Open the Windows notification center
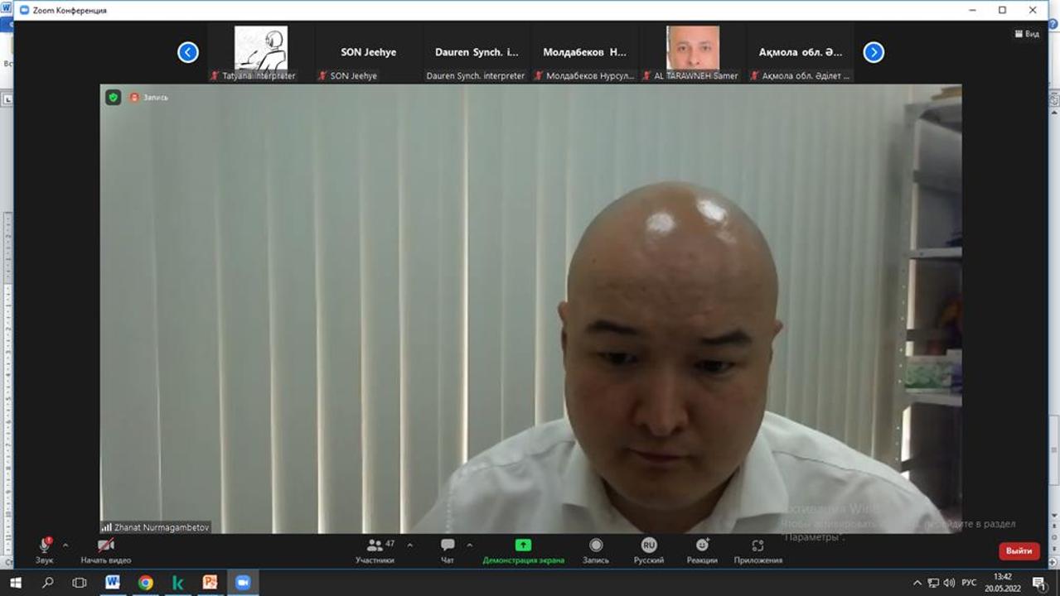 pyautogui.click(x=1040, y=583)
